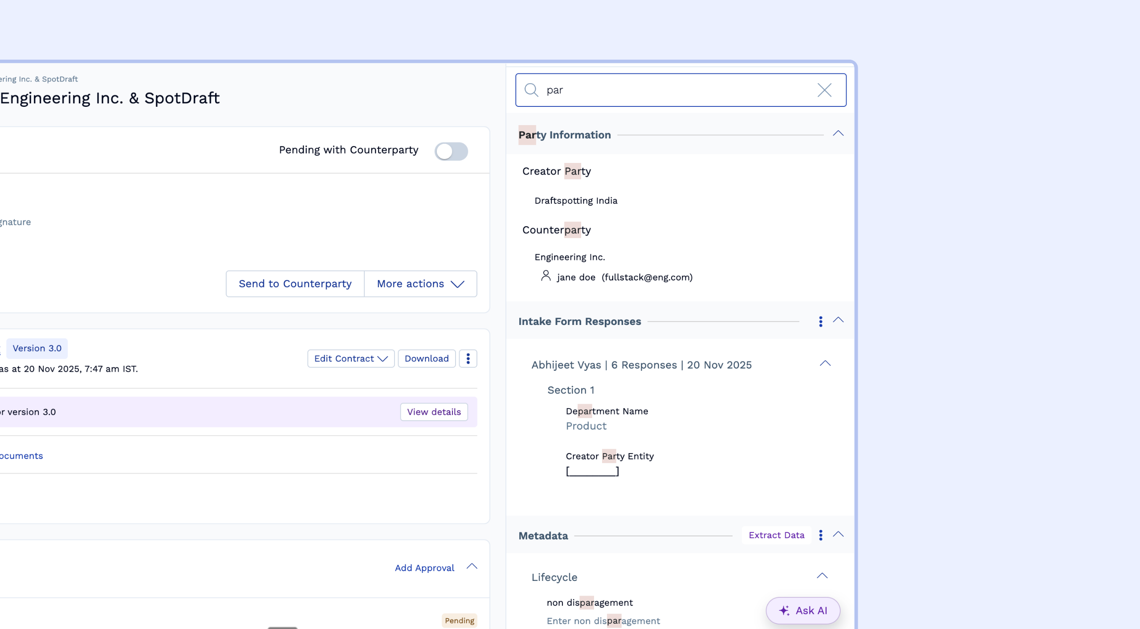Image resolution: width=1140 pixels, height=629 pixels.
Task: Clear the search field with X icon
Action: coord(824,90)
